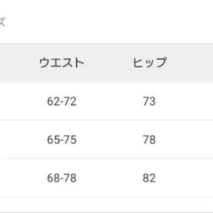Viewport: 213px width, 213px height.
Task: Select the waist value 62-72
Action: 62,101
